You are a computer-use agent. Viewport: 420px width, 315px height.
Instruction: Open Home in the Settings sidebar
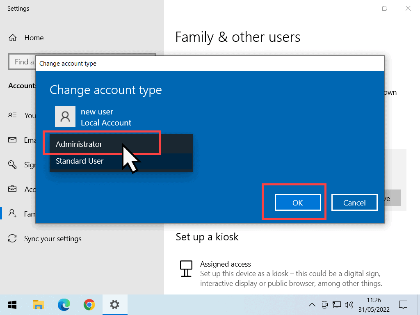34,37
